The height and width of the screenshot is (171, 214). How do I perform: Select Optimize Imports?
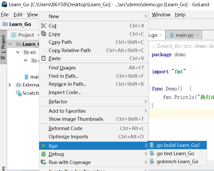coord(94,137)
